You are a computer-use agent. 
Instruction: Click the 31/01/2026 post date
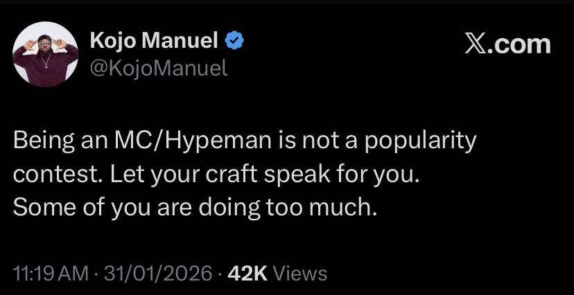click(155, 273)
